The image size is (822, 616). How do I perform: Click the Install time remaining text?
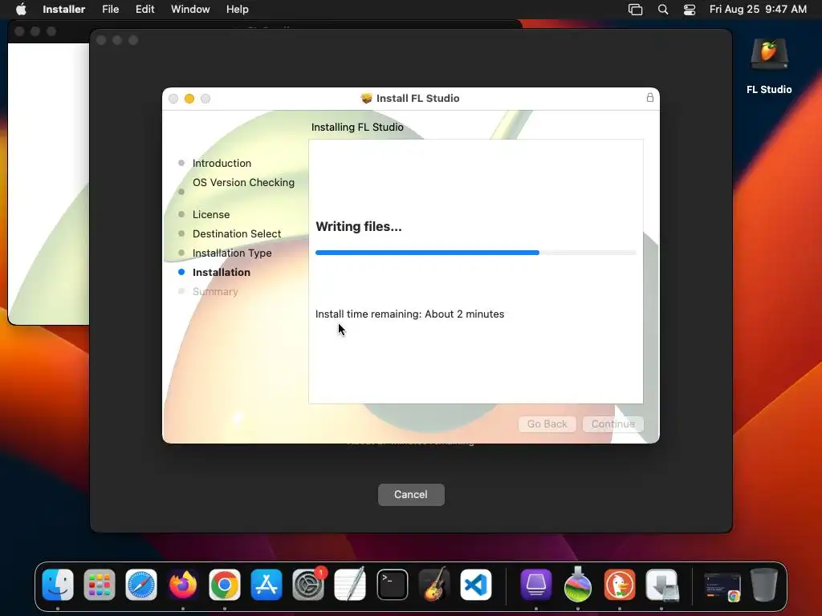pyautogui.click(x=409, y=314)
